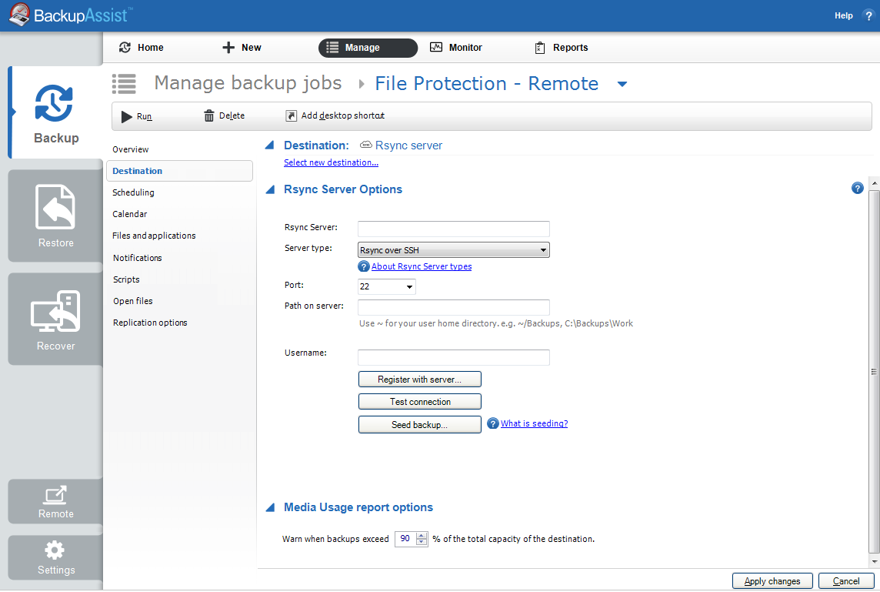The height and width of the screenshot is (592, 880).
Task: Click the question mark Help icon in header
Action: pos(868,15)
